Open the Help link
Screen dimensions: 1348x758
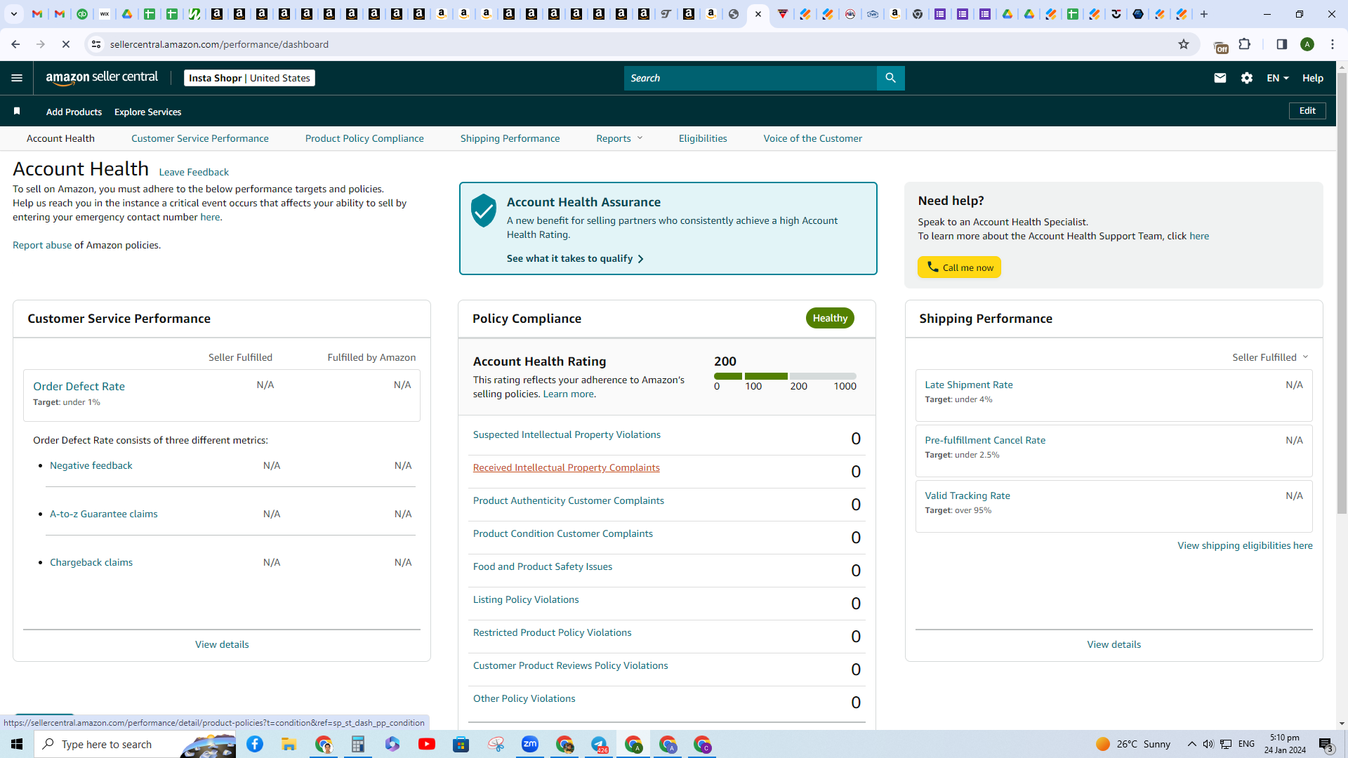pos(1313,78)
